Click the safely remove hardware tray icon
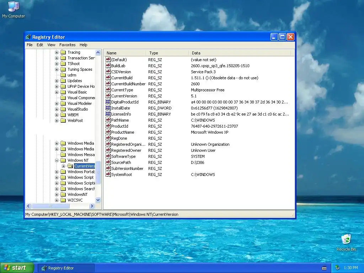The width and height of the screenshot is (364, 273). pos(338,268)
